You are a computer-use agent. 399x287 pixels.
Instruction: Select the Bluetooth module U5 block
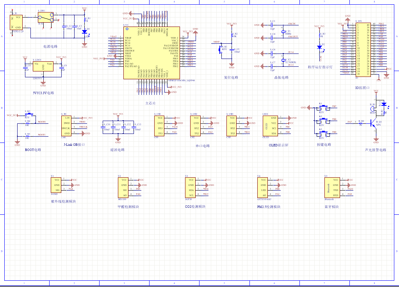coord(332,188)
